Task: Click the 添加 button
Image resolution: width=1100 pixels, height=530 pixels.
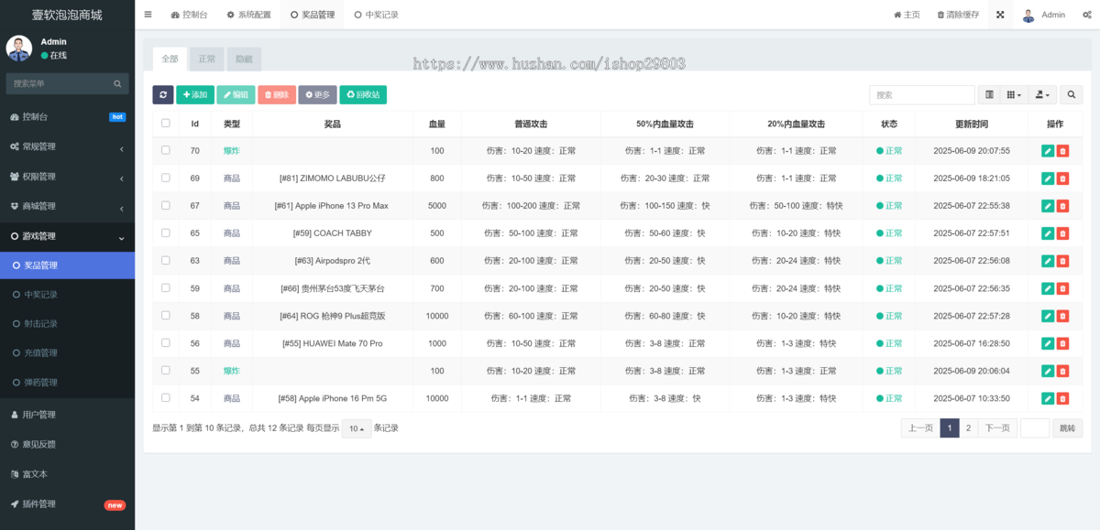Action: pyautogui.click(x=195, y=94)
